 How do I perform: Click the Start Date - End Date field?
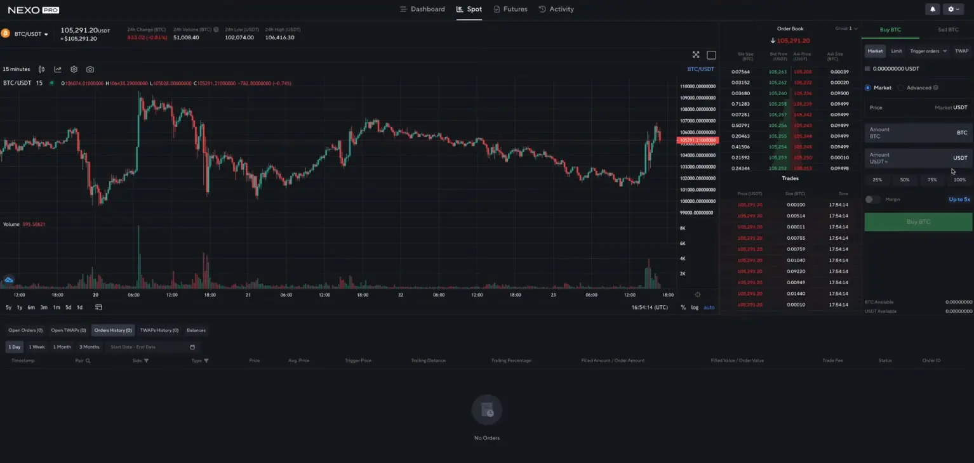pos(152,347)
